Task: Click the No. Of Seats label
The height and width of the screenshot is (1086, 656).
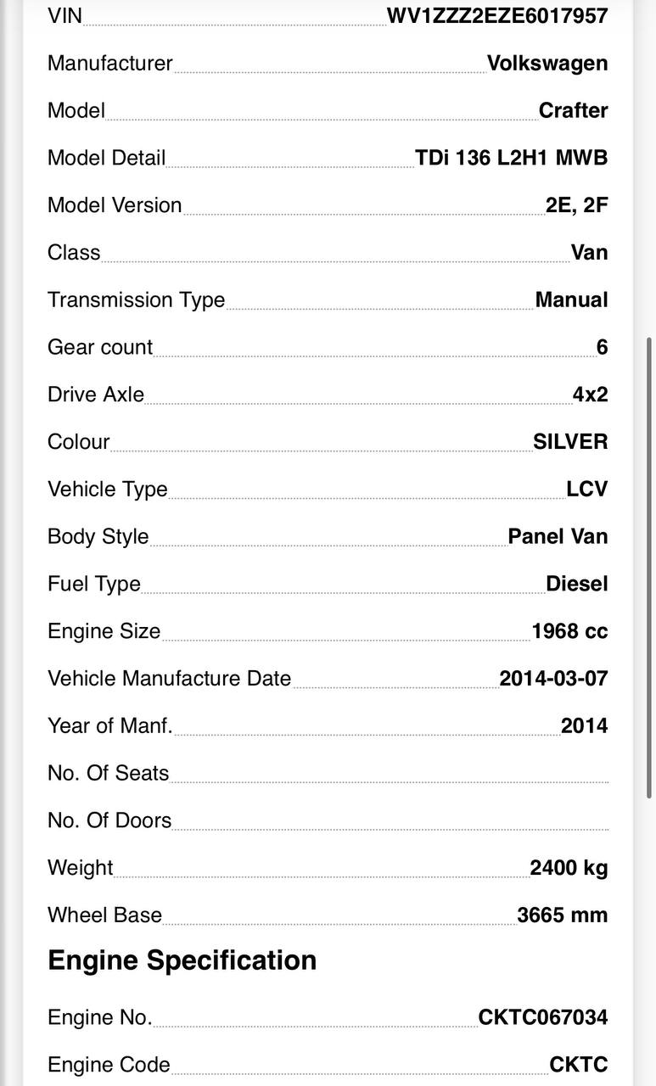Action: click(x=108, y=774)
